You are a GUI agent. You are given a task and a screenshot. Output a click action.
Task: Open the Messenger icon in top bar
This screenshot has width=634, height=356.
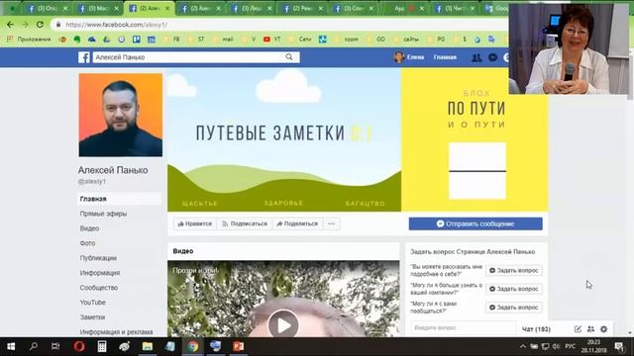point(492,57)
